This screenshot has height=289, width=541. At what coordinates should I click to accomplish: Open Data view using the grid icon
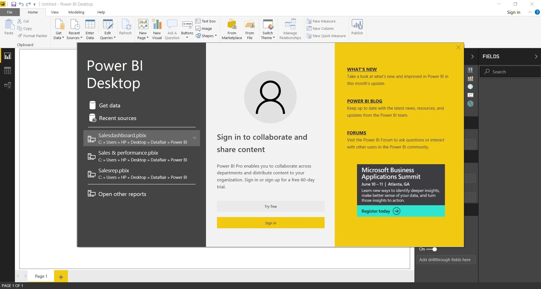point(7,70)
